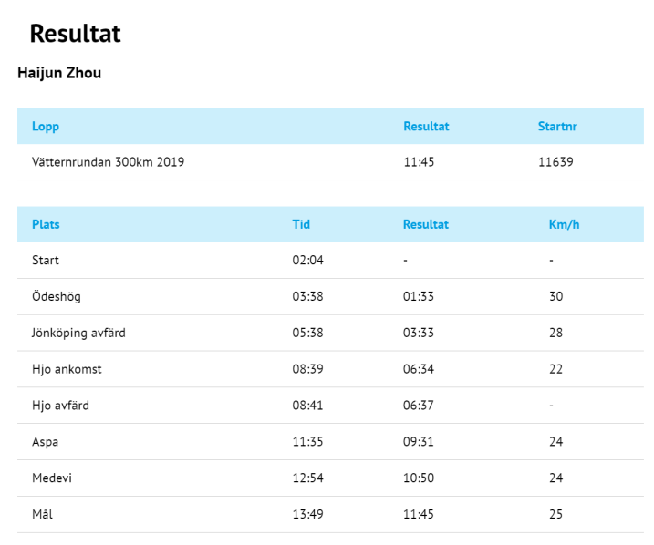The height and width of the screenshot is (545, 654).
Task: Select the Start checkpoint row
Action: pos(330,261)
